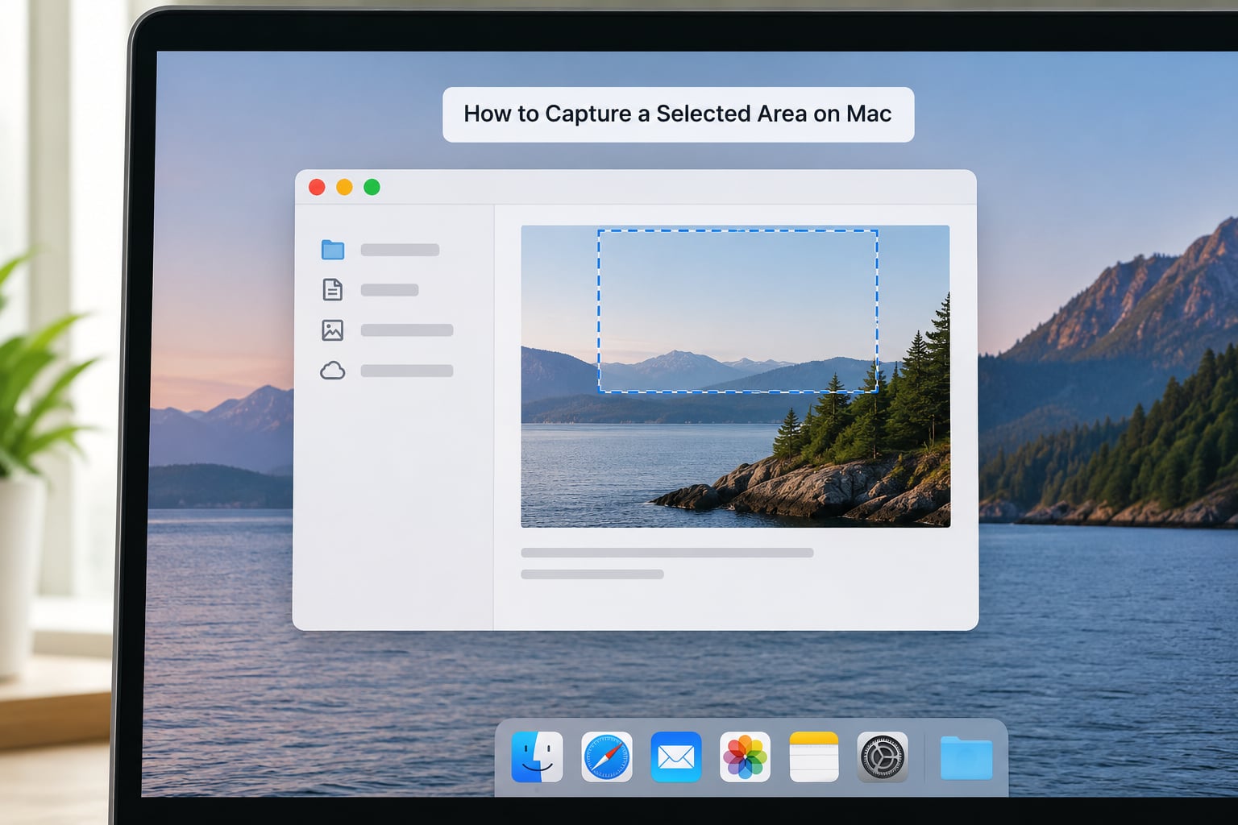The height and width of the screenshot is (825, 1238).
Task: Open the cloud icon in the sidebar
Action: tap(333, 371)
